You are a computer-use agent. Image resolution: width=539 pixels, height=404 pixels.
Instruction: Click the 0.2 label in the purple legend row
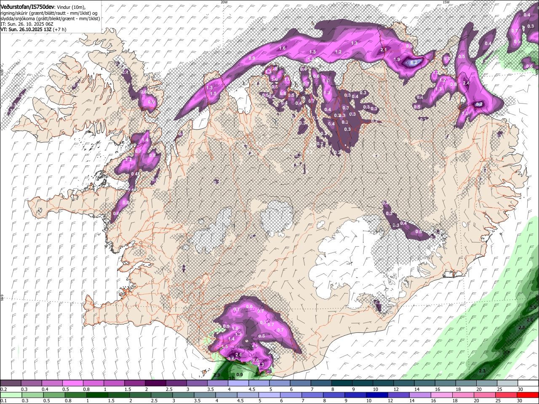click(3, 389)
